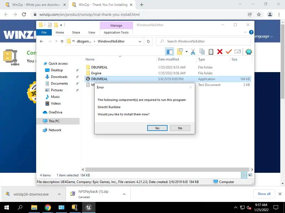Bookmark this page with the star icon
Viewport: 285px width, 213px height.
point(259,14)
